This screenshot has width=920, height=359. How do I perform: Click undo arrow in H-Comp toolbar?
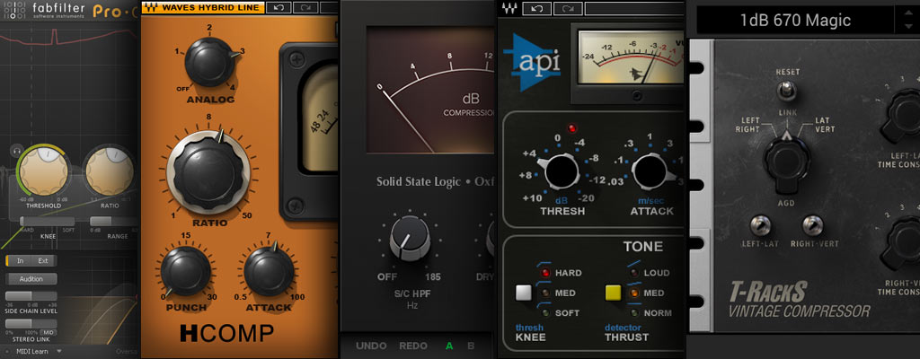pos(279,7)
